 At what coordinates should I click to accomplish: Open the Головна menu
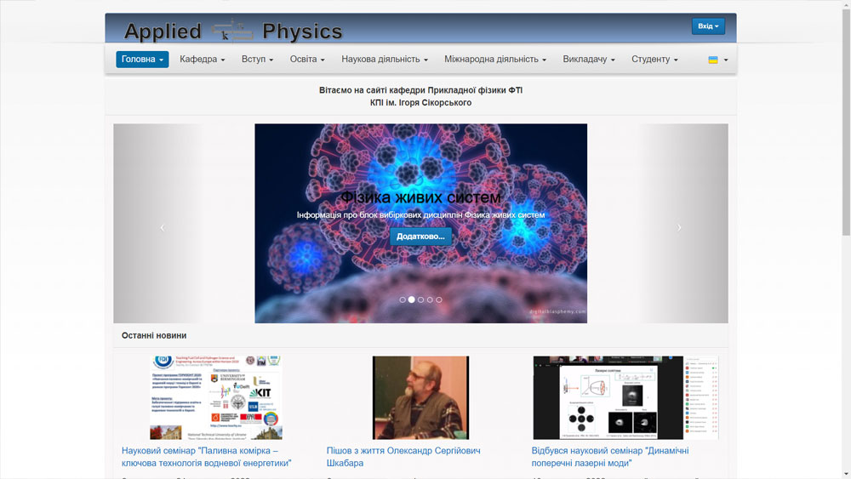[x=142, y=59]
